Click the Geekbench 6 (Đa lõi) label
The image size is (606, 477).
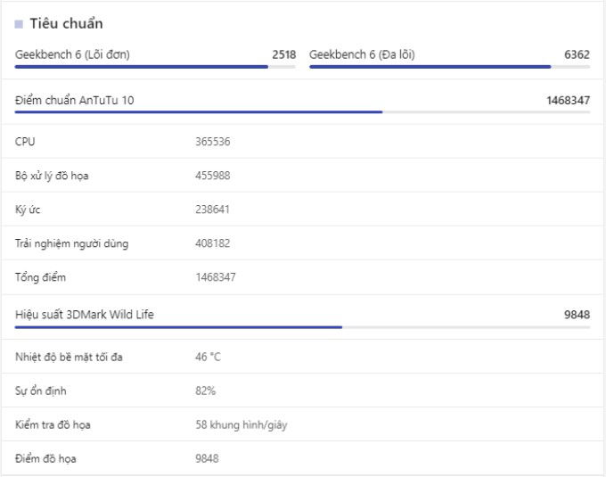362,54
